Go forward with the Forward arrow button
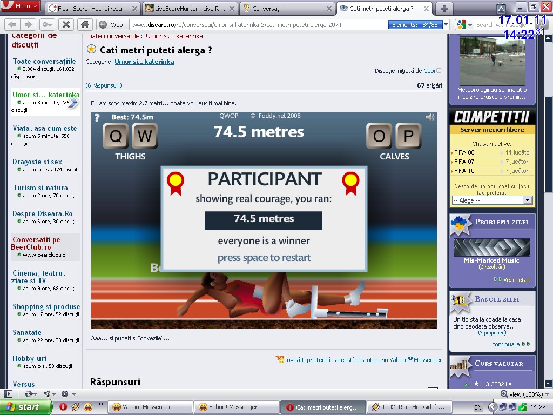 pos(28,25)
